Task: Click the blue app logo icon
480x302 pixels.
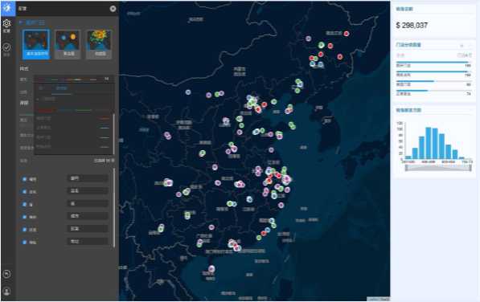Action: [x=8, y=8]
